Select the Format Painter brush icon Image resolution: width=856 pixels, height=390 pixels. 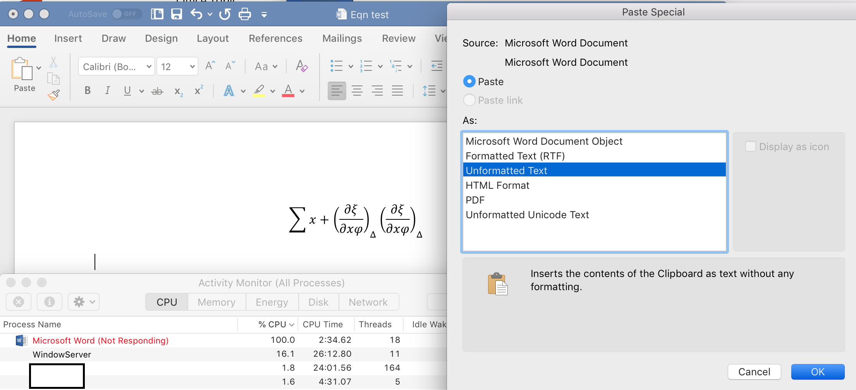(53, 95)
